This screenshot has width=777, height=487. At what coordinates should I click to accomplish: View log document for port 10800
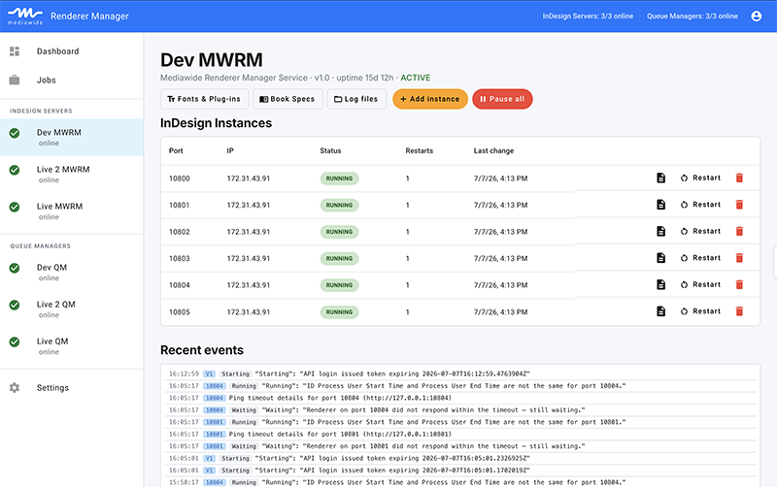pyautogui.click(x=661, y=178)
